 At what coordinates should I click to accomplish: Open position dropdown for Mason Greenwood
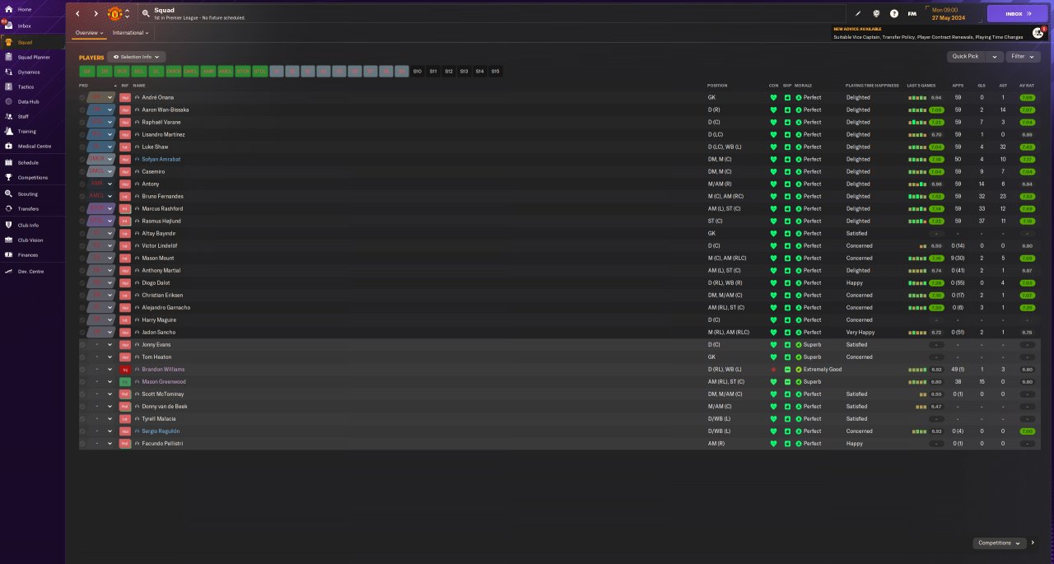tap(110, 381)
